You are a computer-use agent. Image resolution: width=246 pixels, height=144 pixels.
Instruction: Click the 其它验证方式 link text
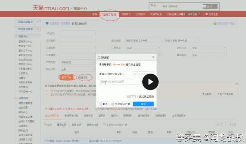(122, 104)
